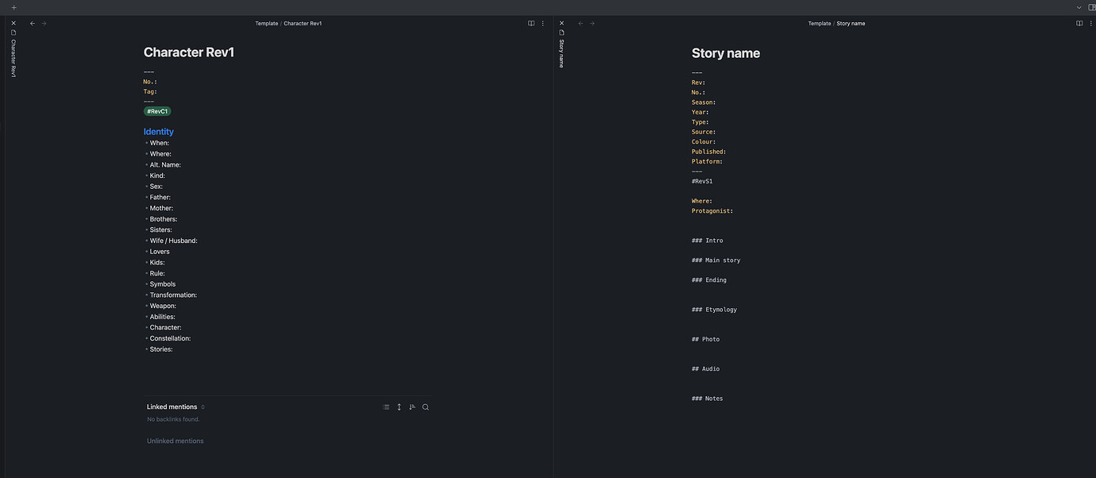Click the Protagonist field in Story name
Screen dimensions: 1096x478
pos(712,210)
